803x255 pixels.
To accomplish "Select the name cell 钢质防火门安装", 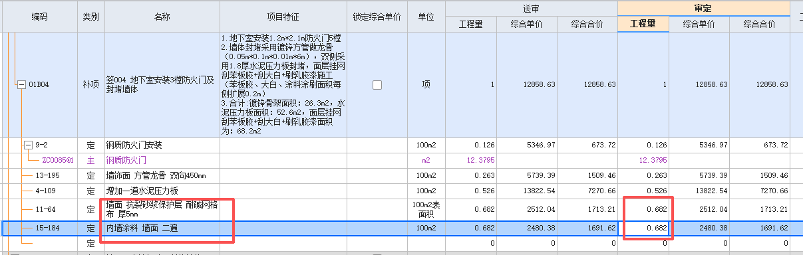I will pyautogui.click(x=162, y=145).
